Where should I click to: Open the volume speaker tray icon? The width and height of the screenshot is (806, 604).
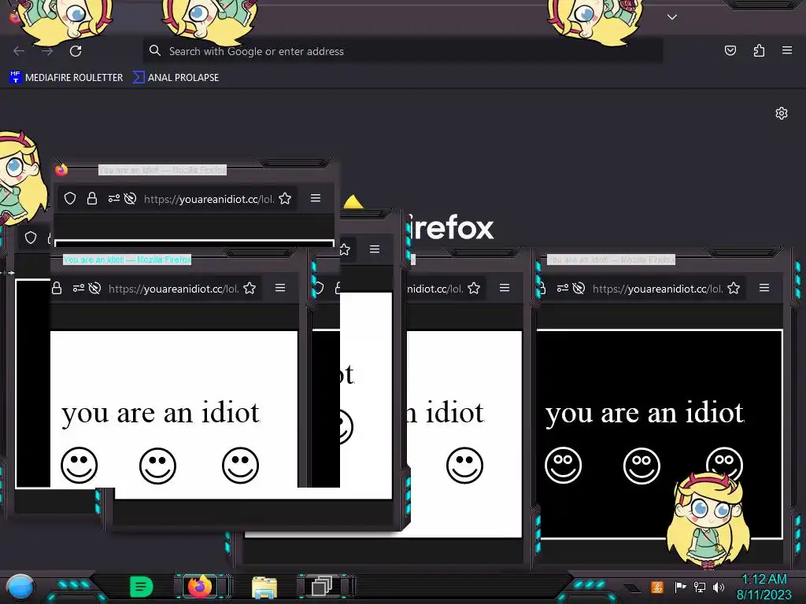tap(719, 587)
